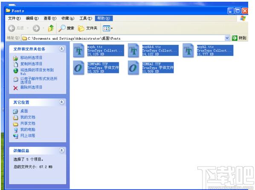
Task: Click the SIMKAI.TTF font icon
Action: click(x=133, y=68)
